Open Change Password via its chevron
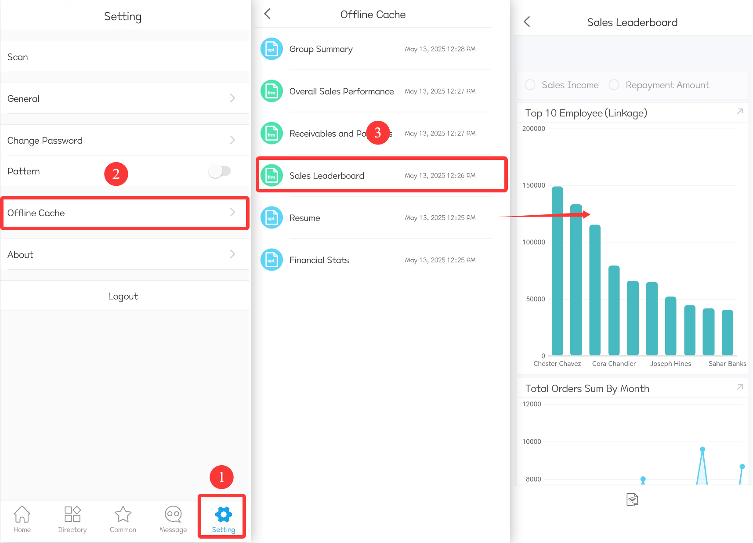The image size is (753, 543). [232, 140]
